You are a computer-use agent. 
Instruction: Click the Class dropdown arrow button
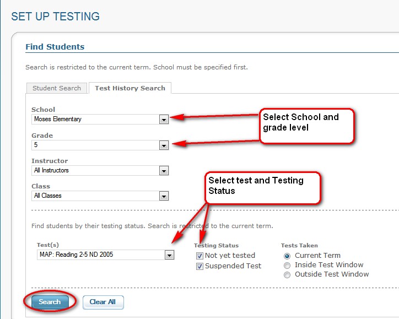(163, 196)
